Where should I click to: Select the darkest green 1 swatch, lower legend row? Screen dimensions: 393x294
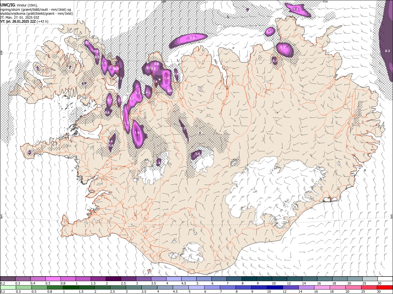coord(71,287)
